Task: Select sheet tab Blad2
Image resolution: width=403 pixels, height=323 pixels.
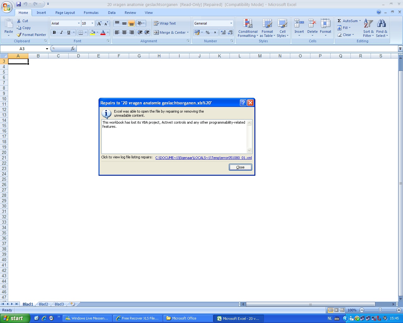Action: 43,304
